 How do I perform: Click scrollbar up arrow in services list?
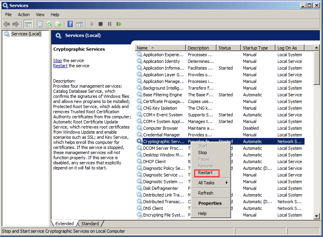(316, 48)
